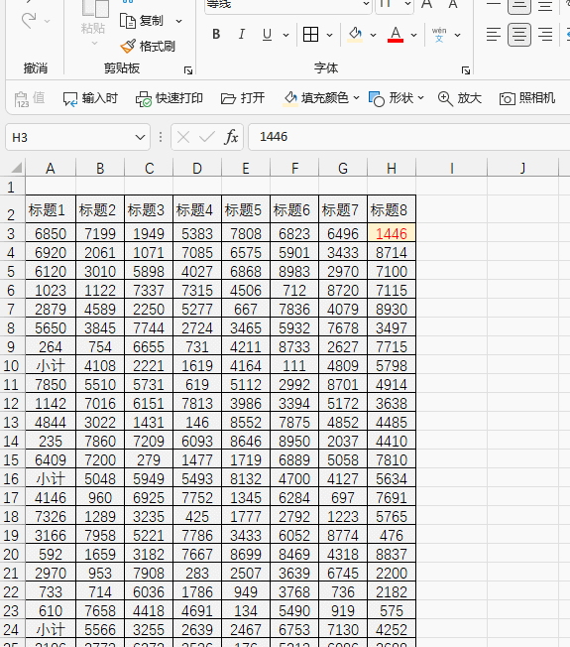Toggle middle vertical alignment
Image resolution: width=570 pixels, height=647 pixels.
pos(518,5)
